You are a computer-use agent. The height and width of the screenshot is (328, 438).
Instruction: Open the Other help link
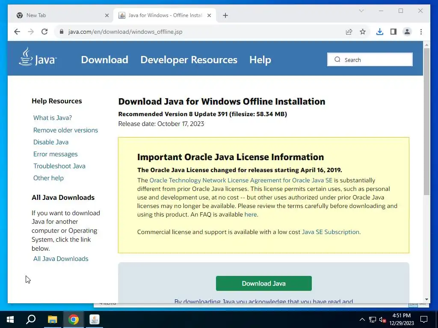point(48,178)
